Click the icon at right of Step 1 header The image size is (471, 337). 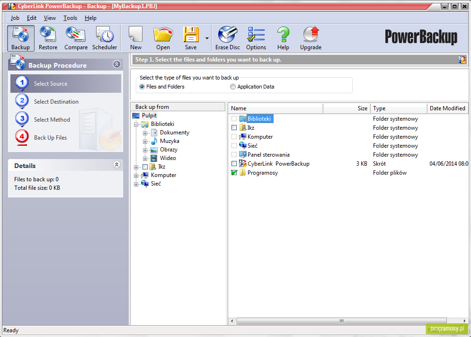tap(462, 60)
